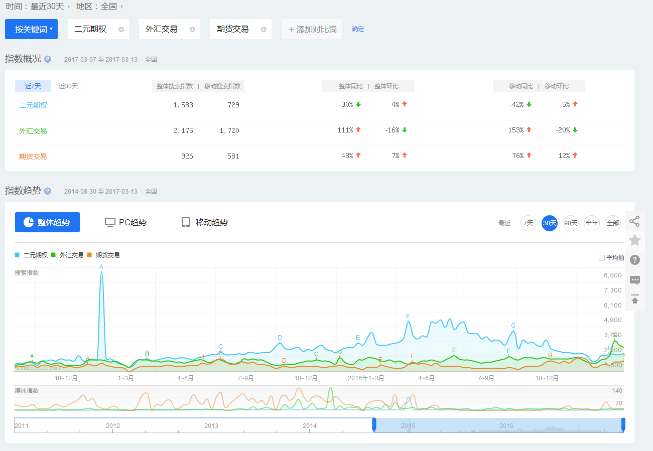Click the question mark icon in side toolbar
This screenshot has height=451, width=653.
coord(634,260)
